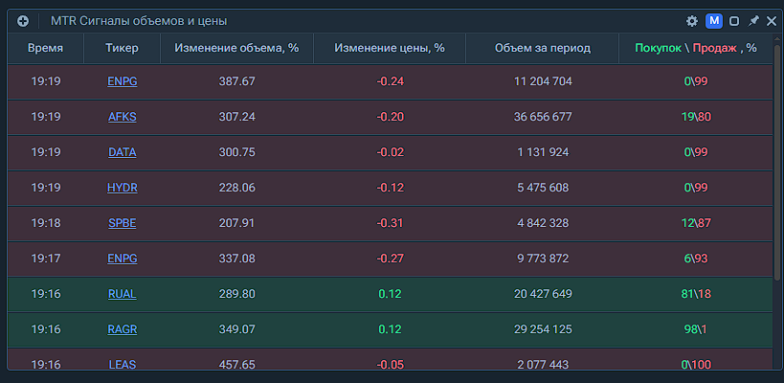This screenshot has width=784, height=383.
Task: Open the RUAL ticker link
Action: point(123,294)
